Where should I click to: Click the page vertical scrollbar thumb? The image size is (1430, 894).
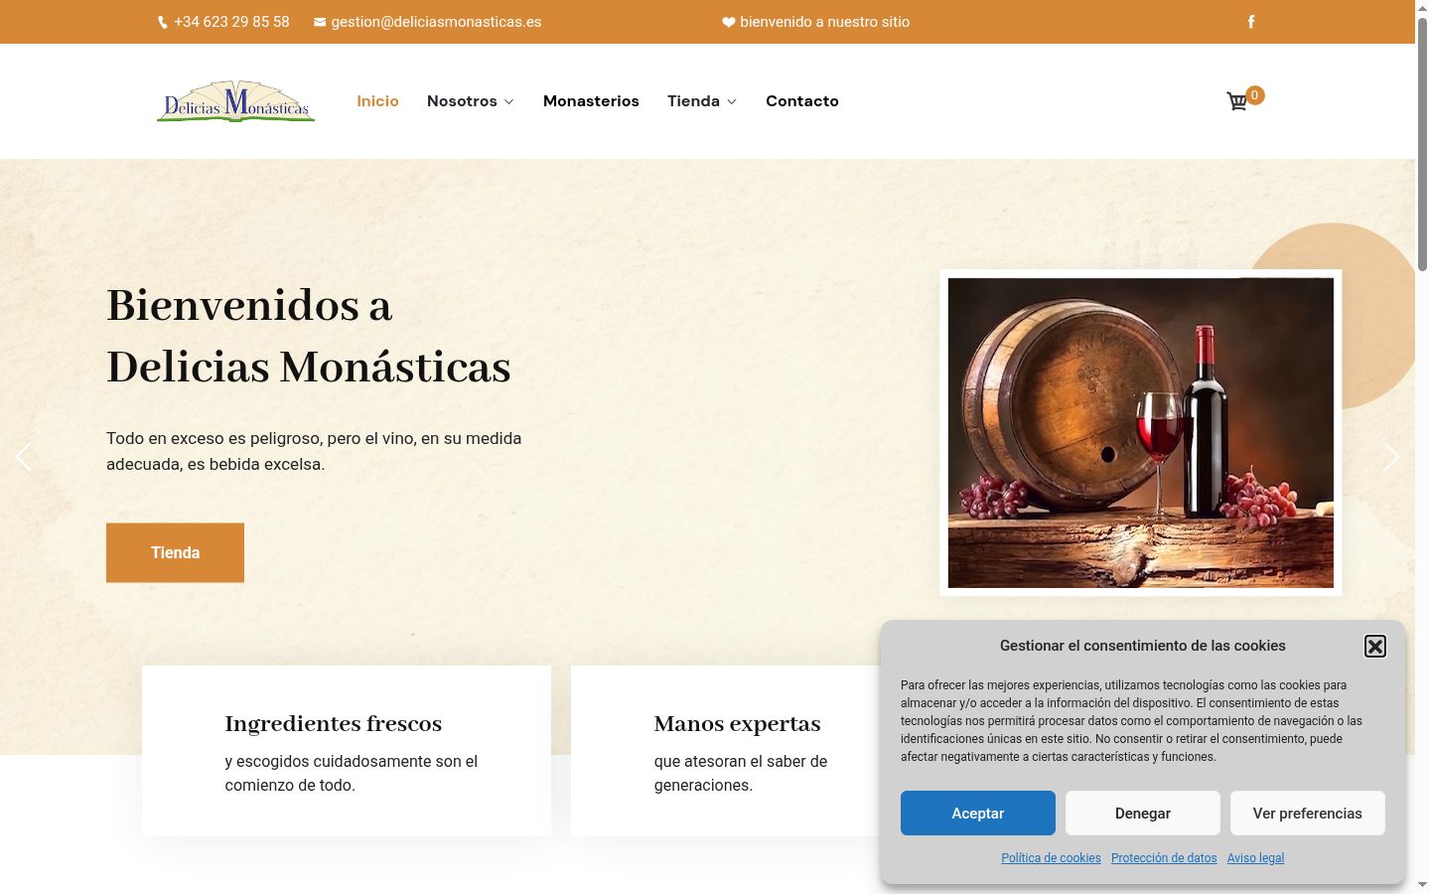coord(1422,144)
